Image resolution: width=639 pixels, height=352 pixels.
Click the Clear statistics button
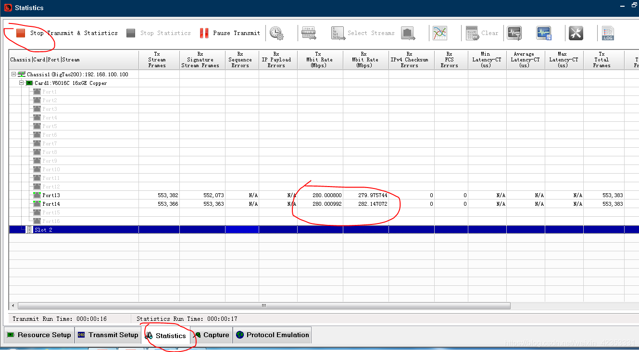tap(482, 33)
